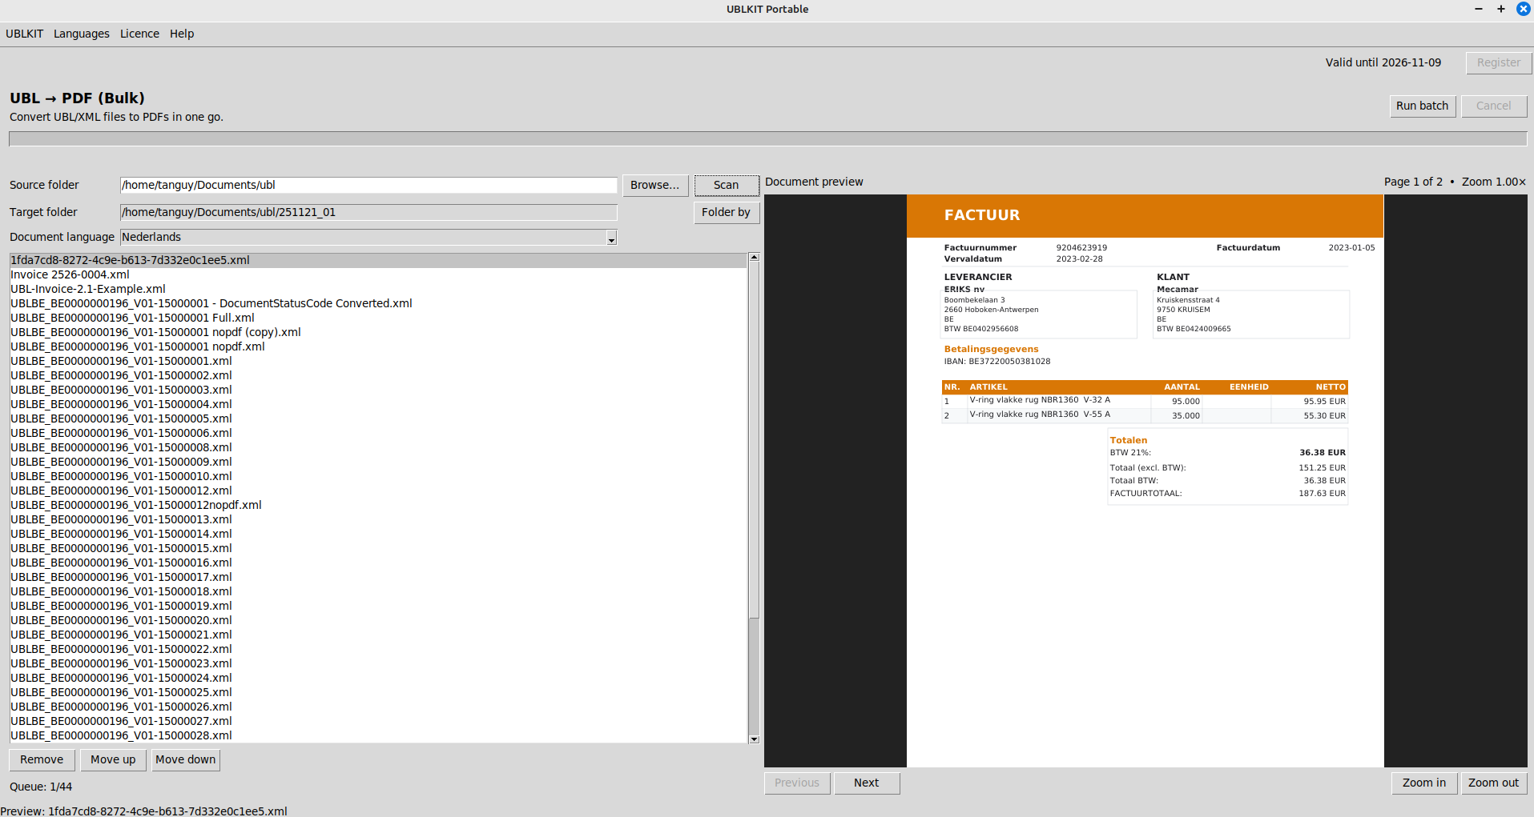Open the Licence menu
This screenshot has height=817, width=1534.
[x=139, y=34]
